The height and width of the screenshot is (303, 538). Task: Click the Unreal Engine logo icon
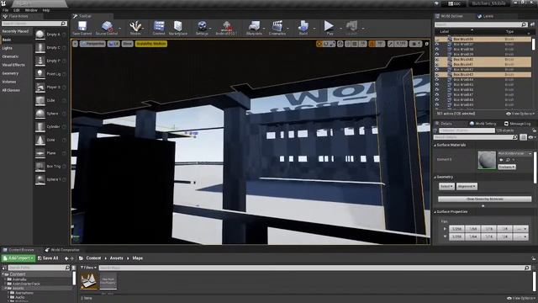tap(3, 3)
